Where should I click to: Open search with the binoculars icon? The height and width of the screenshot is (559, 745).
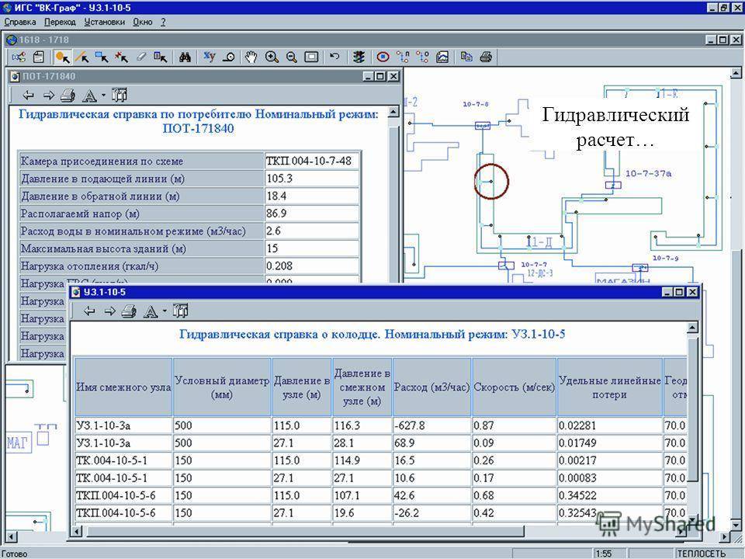pyautogui.click(x=185, y=57)
